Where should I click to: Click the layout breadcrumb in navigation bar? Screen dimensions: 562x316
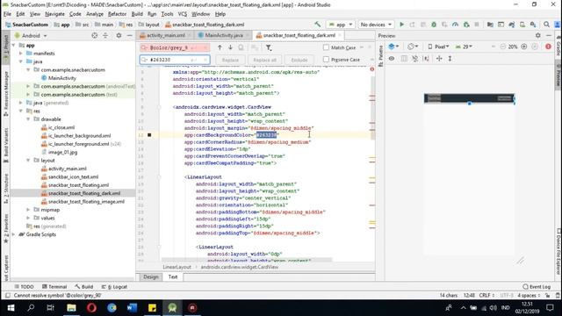[x=148, y=25]
